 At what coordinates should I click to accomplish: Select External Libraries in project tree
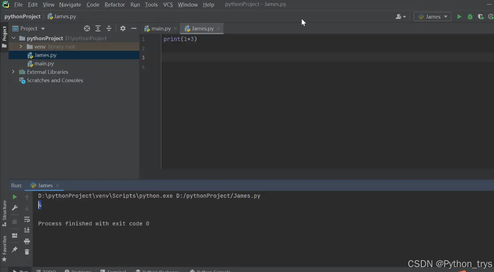point(74,72)
